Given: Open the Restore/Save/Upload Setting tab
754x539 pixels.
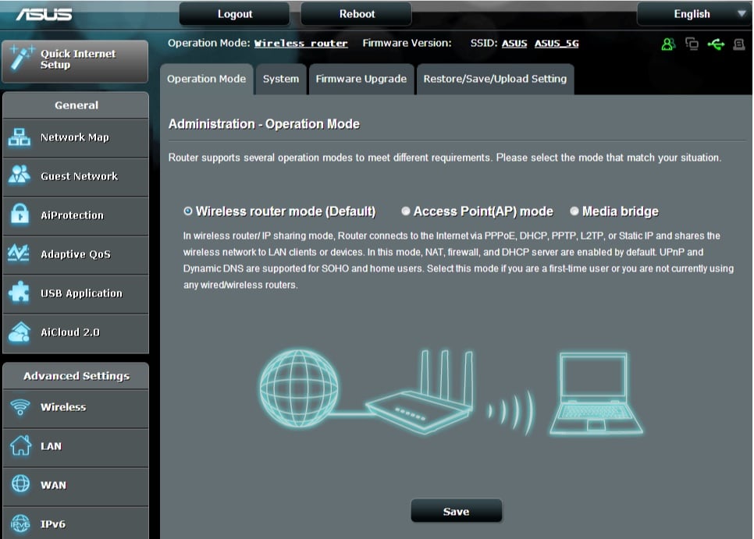Looking at the screenshot, I should coord(495,79).
